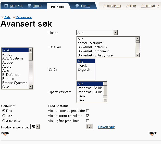Viewport: 161px width, 144px height.
Task: Click the NAVN sort arrow icon
Action: point(5,134)
